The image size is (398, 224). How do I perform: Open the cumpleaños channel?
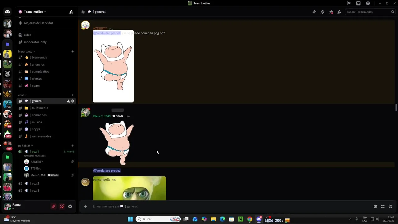(x=46, y=72)
